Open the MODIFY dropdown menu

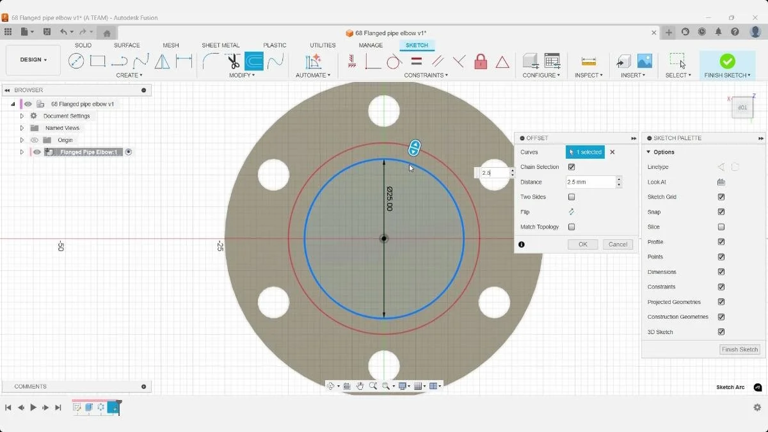click(x=242, y=76)
